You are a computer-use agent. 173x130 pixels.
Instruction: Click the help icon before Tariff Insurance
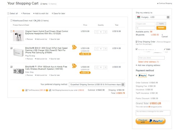pos(23,90)
